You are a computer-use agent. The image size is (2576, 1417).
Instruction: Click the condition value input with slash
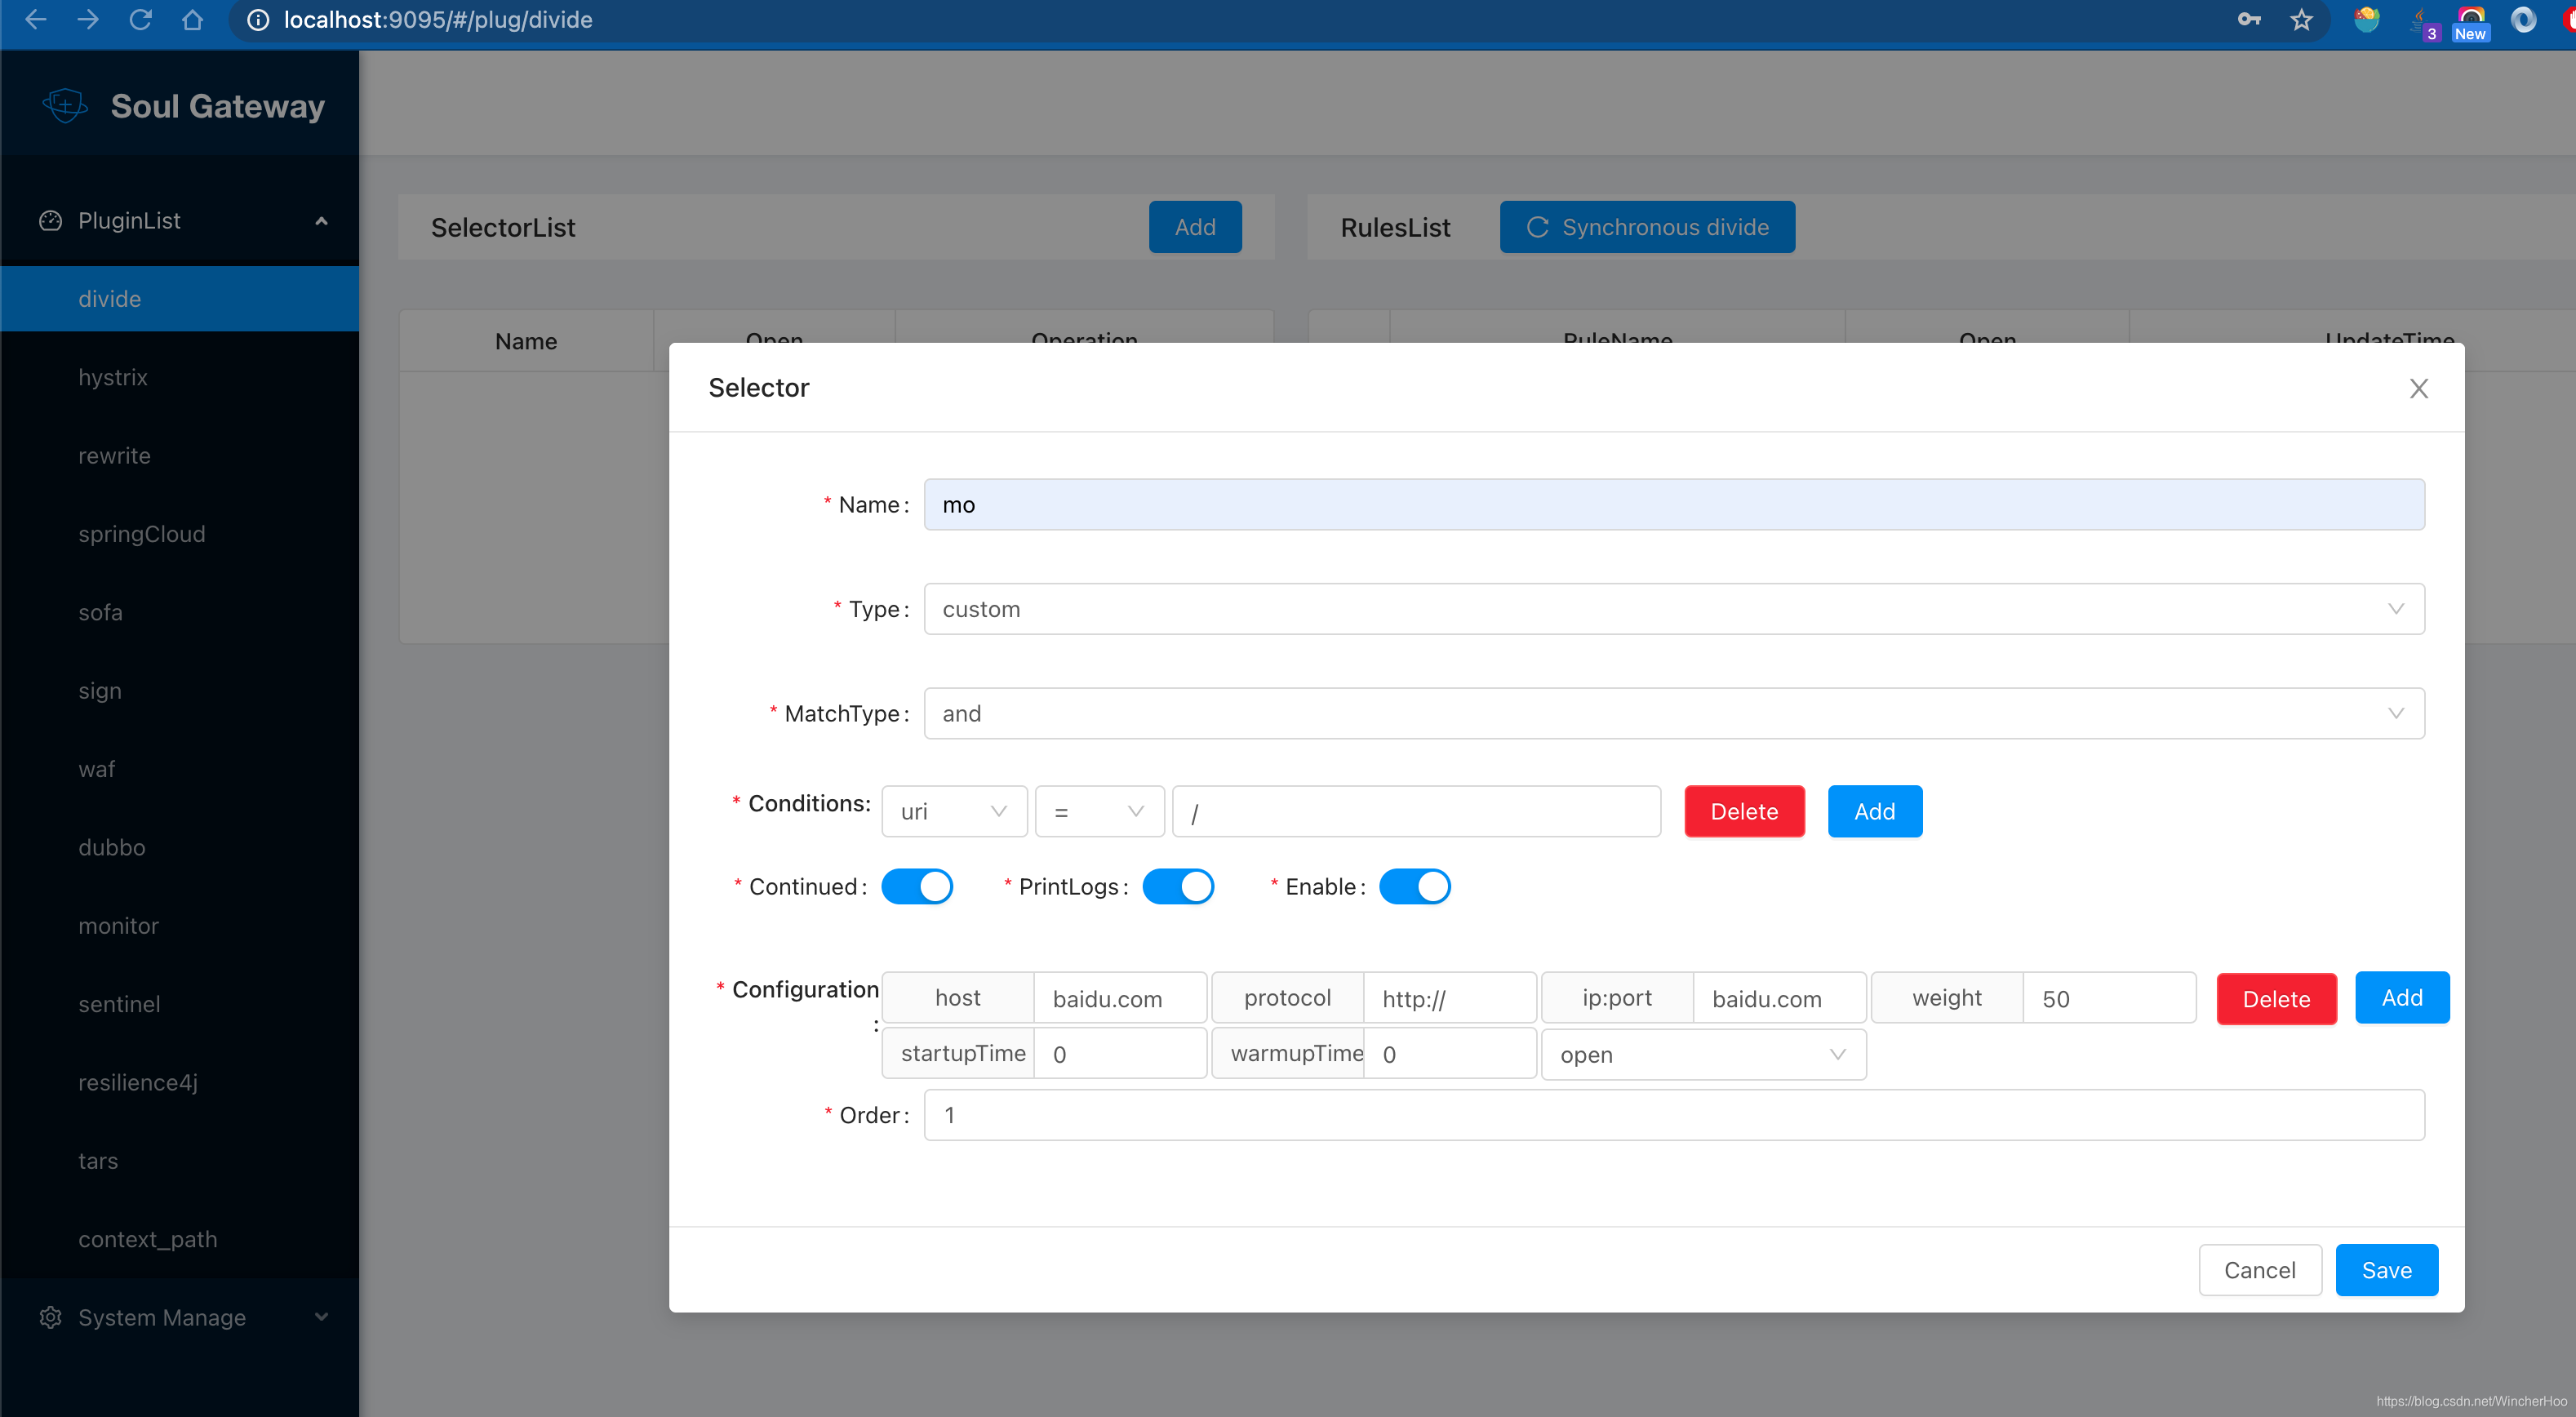(x=1416, y=811)
